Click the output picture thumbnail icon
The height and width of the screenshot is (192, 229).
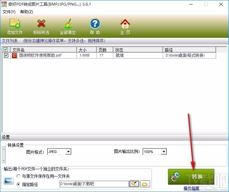point(9,181)
